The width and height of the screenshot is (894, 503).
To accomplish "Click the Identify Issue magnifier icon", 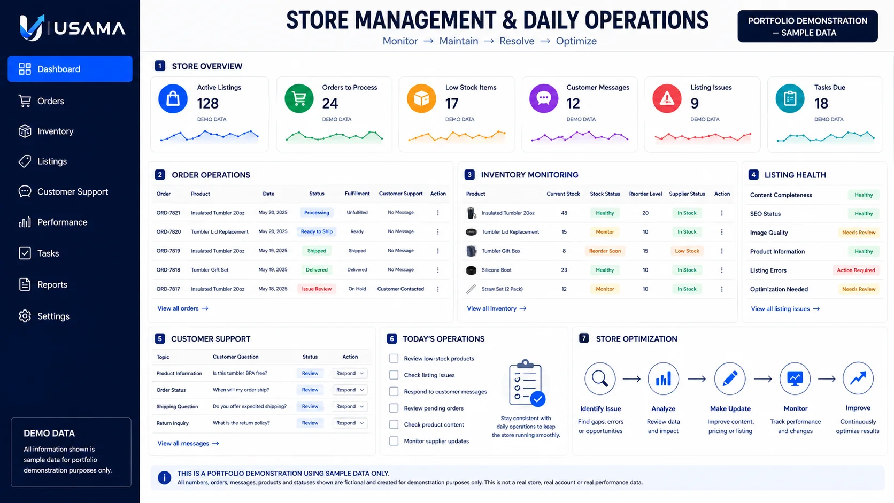I will [600, 378].
